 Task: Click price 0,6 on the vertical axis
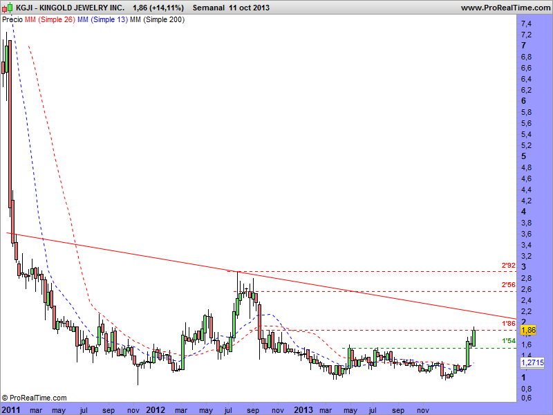[x=526, y=398]
